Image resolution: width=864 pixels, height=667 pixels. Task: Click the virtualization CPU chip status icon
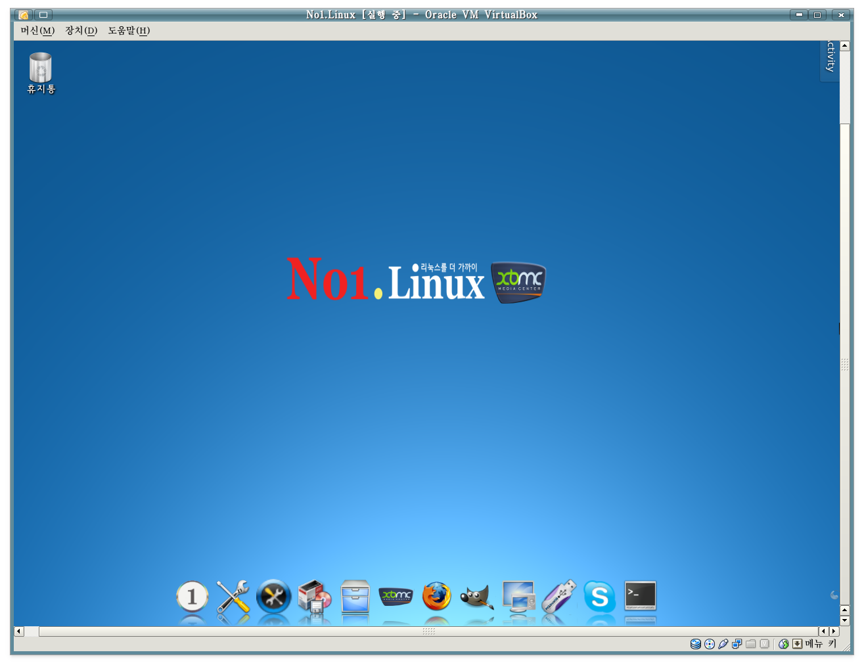pos(765,644)
